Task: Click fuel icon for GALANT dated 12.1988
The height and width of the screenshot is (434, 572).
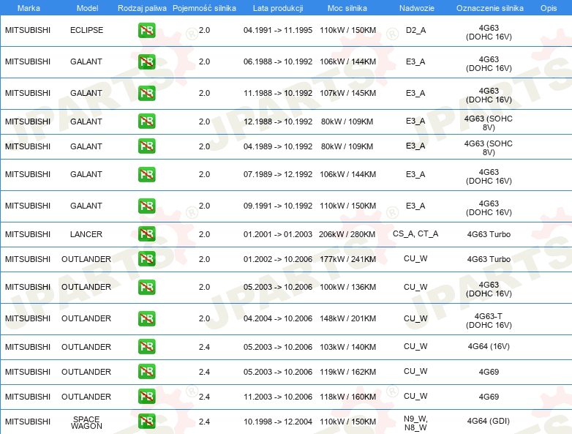Action: [x=146, y=121]
